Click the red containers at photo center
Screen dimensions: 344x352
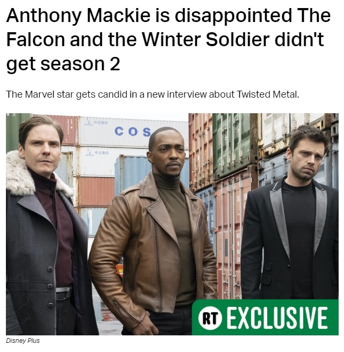[97, 192]
